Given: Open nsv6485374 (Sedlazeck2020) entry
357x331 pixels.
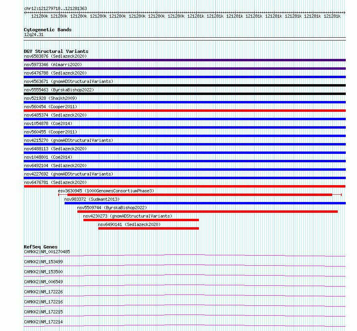Looking at the screenshot, I should tap(55, 115).
